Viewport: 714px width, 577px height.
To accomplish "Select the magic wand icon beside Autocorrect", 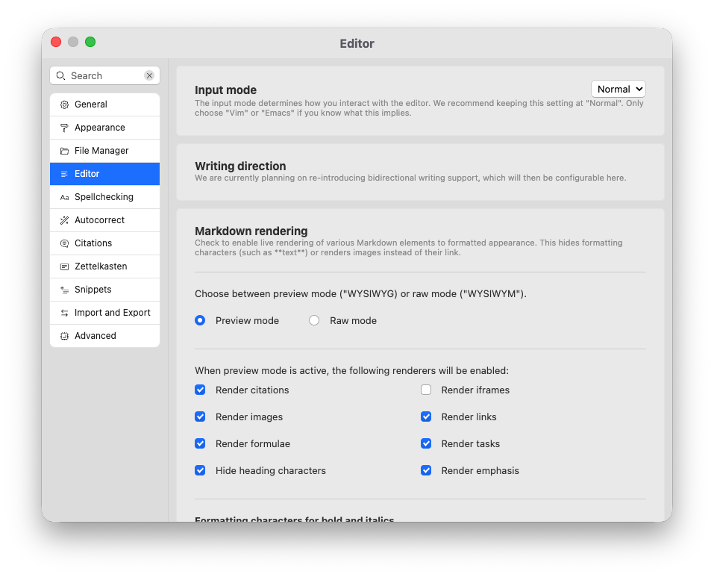I will coord(63,219).
